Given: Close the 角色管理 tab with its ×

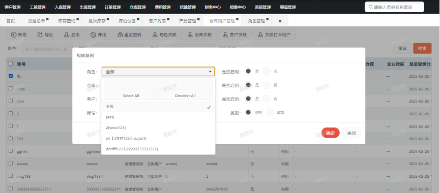Looking at the screenshot, I should click(268, 19).
